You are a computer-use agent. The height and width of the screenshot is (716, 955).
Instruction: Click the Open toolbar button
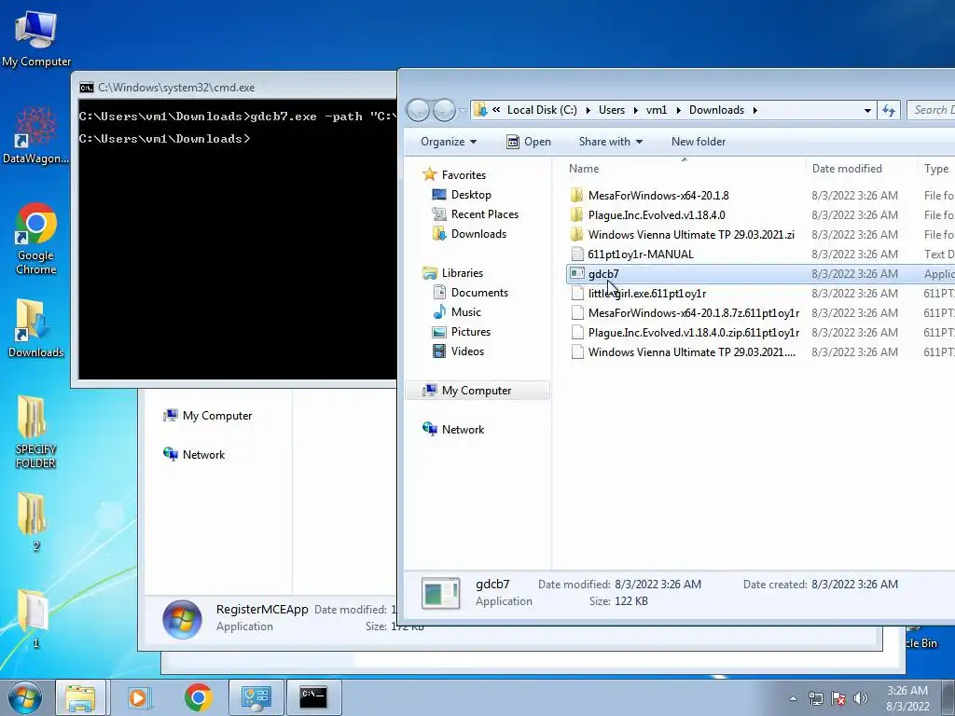point(529,142)
